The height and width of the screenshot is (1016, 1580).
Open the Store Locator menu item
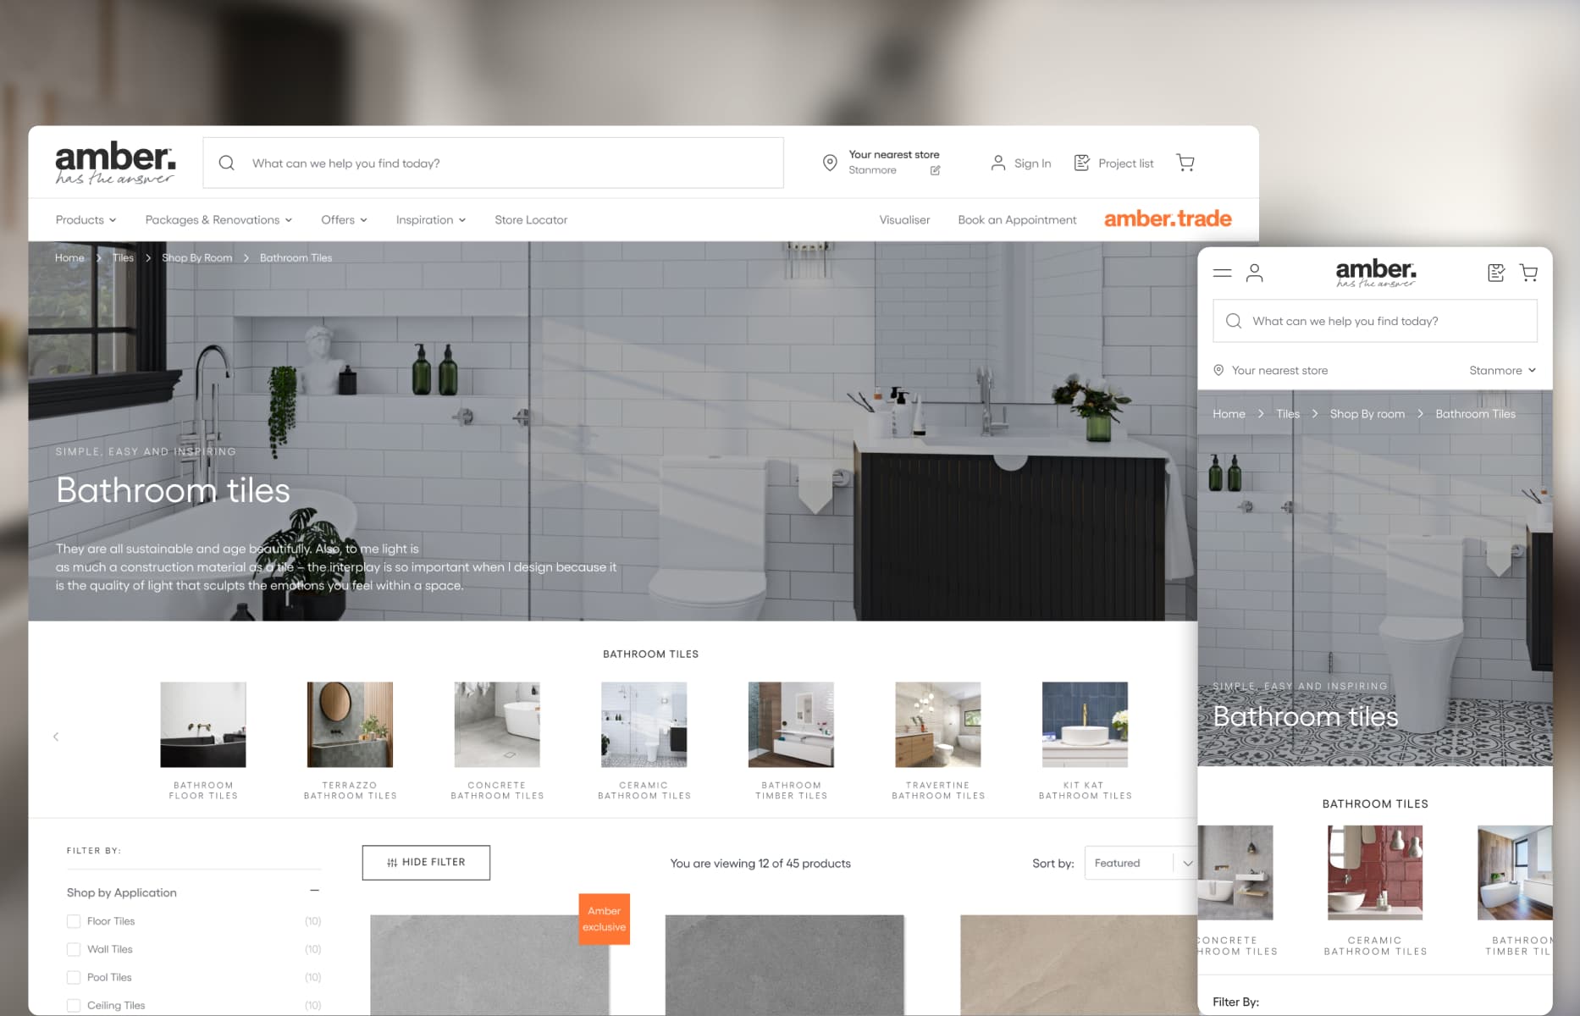click(531, 219)
